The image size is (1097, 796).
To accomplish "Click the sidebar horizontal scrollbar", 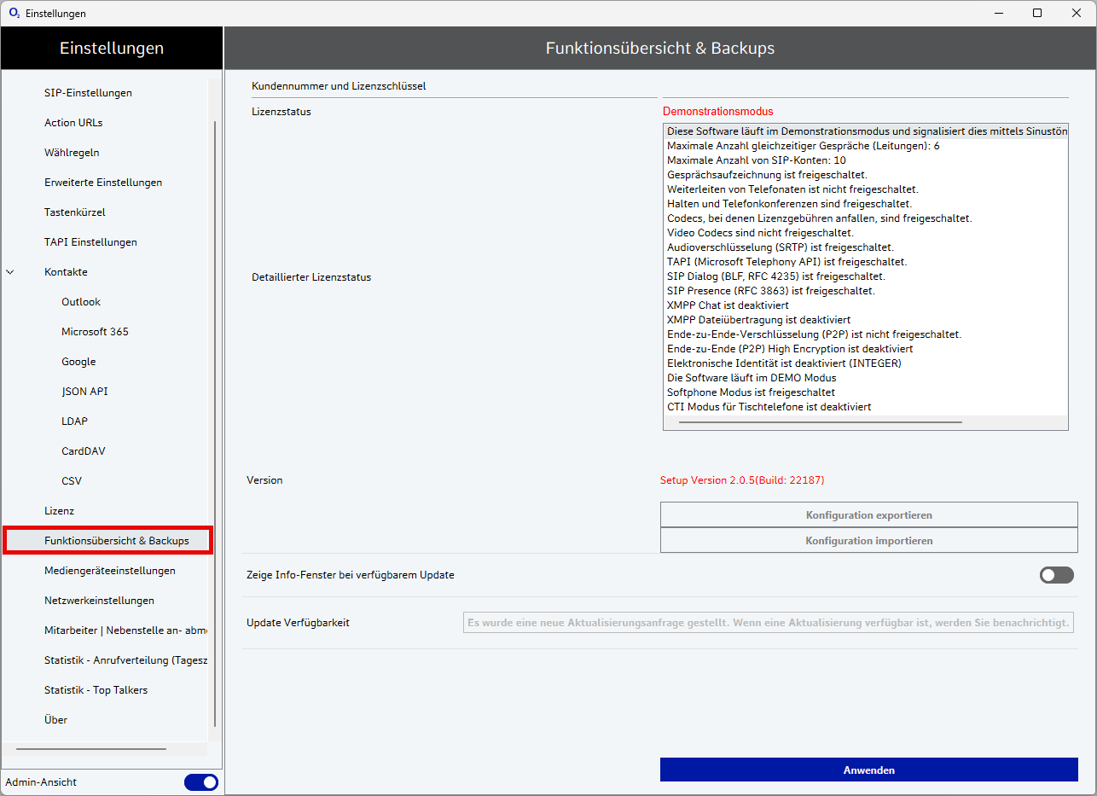I will pyautogui.click(x=91, y=749).
